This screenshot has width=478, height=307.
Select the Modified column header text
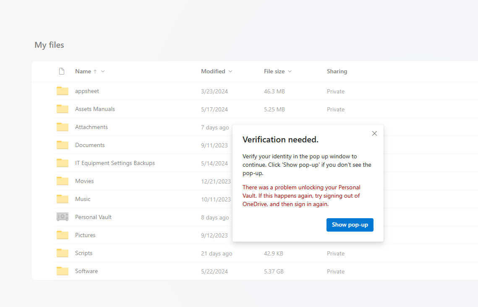213,71
